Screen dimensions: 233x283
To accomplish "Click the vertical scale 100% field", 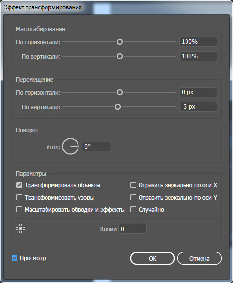I will tap(198, 56).
